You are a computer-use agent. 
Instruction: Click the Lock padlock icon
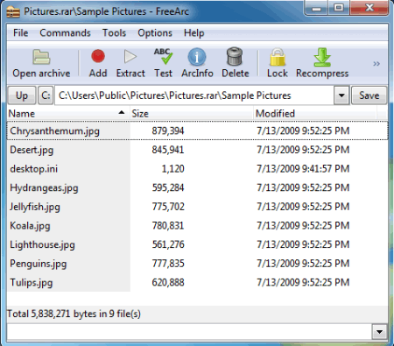tap(278, 57)
